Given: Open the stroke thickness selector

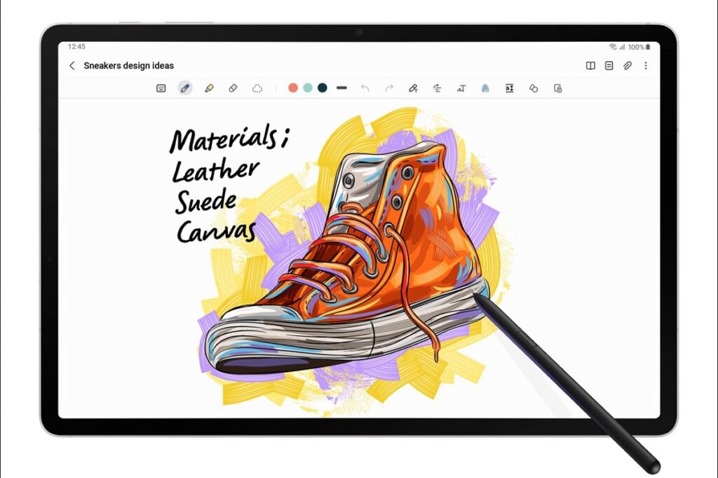Looking at the screenshot, I should (x=341, y=87).
